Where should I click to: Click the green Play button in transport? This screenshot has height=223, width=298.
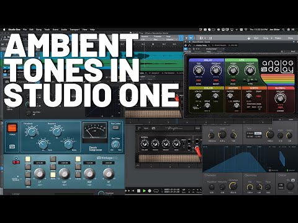(x=144, y=191)
